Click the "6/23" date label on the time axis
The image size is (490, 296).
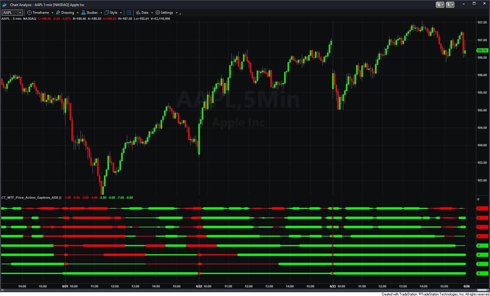click(x=333, y=286)
